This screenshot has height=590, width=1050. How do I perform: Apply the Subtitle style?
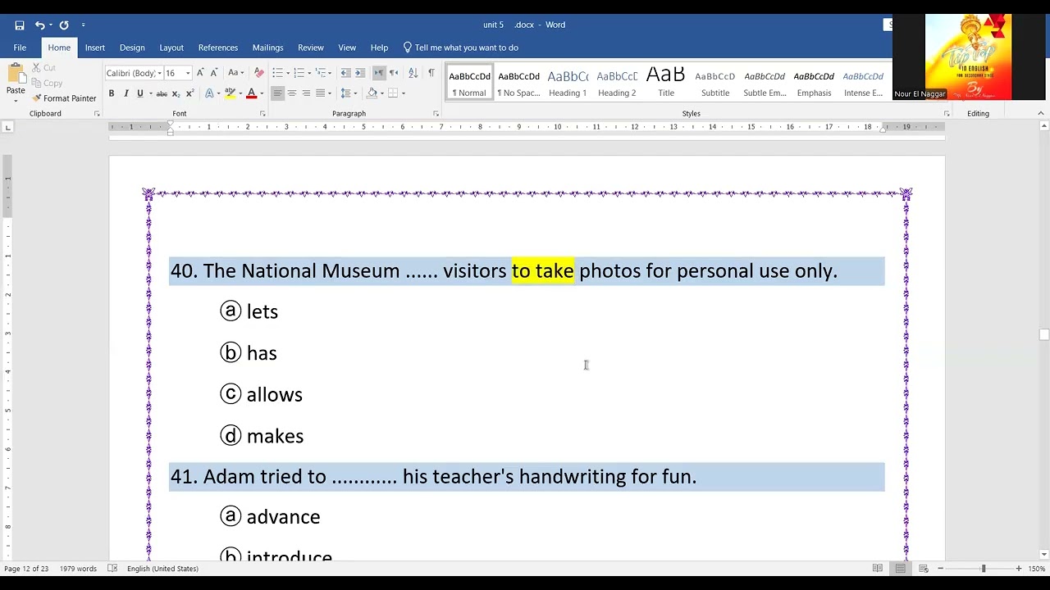[715, 83]
